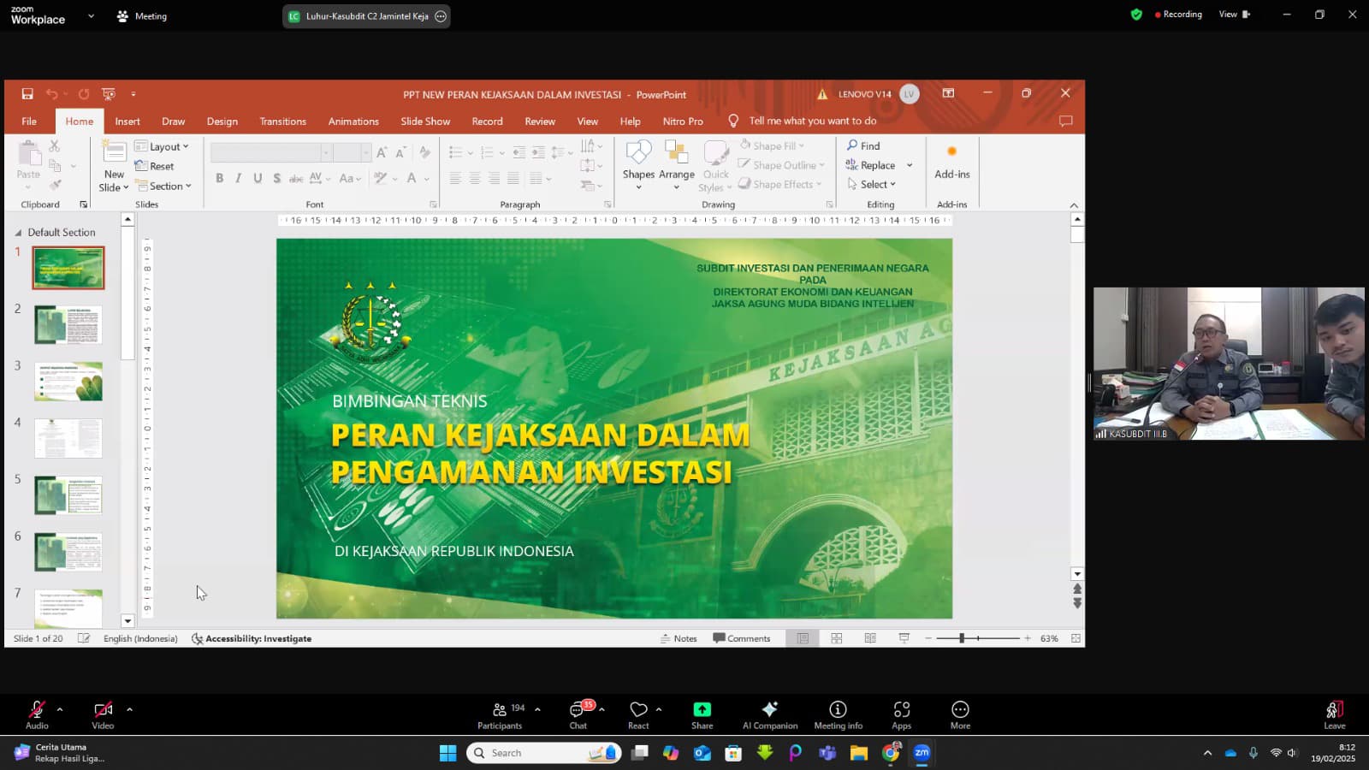This screenshot has width=1369, height=770.
Task: Open the AI Companion panel
Action: pyautogui.click(x=770, y=715)
